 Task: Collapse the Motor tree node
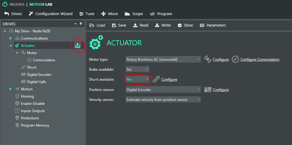(17, 53)
